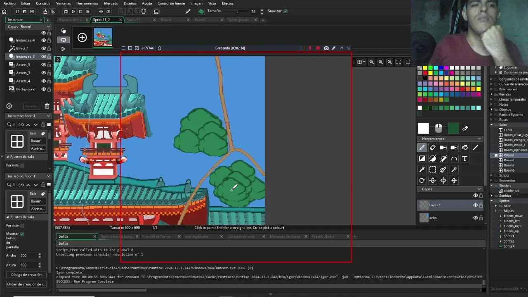
Task: Click the Debug bug icon
Action: [x=66, y=12]
